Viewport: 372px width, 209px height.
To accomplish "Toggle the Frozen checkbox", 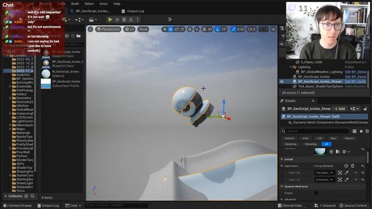I will (316, 193).
